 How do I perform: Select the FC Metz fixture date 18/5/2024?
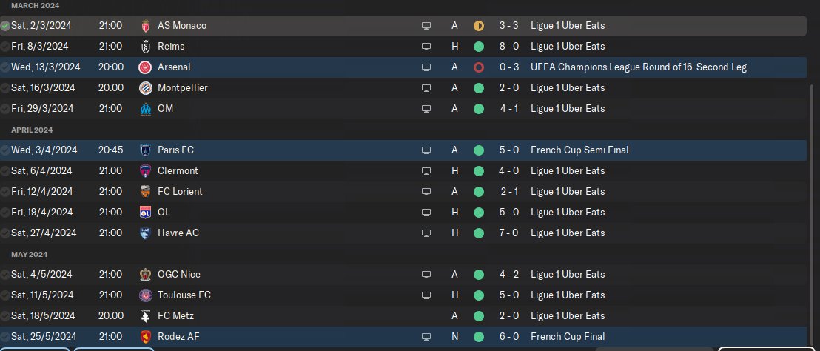[x=42, y=316]
